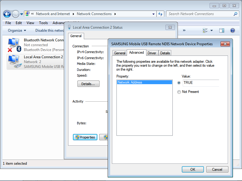Click the search magnifier icon
Screen dimensions: 242x181
pyautogui.click(x=235, y=14)
